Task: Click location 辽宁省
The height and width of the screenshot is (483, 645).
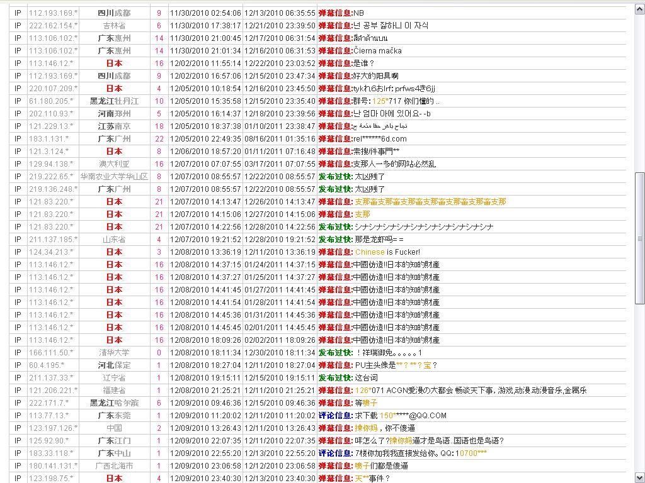Action: [115, 377]
